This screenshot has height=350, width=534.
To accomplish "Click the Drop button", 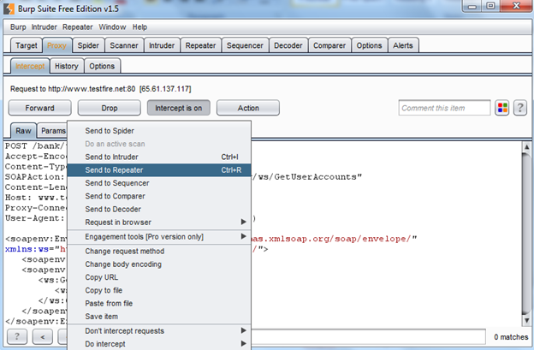I will tap(109, 109).
